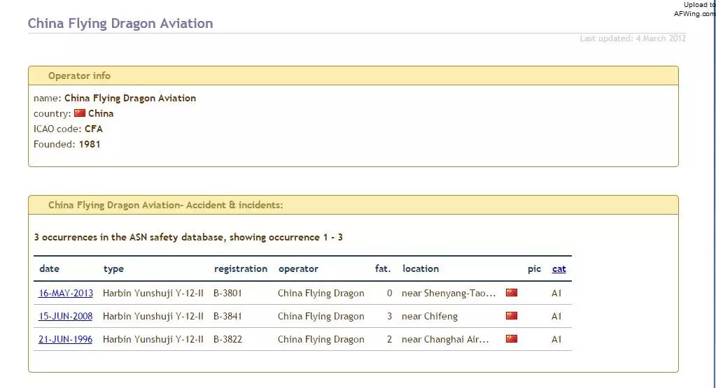Click fatalities value 0 in Shenyang row
Image resolution: width=716 pixels, height=388 pixels.
point(390,293)
